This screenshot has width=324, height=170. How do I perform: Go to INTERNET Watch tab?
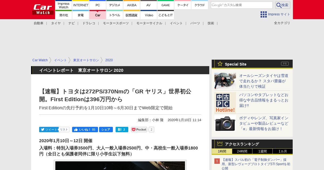(81, 5)
